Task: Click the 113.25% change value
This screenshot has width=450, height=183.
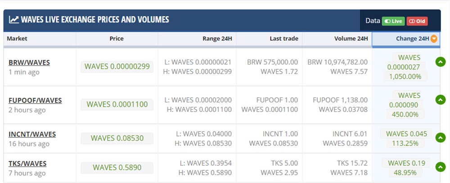Action: pos(405,143)
